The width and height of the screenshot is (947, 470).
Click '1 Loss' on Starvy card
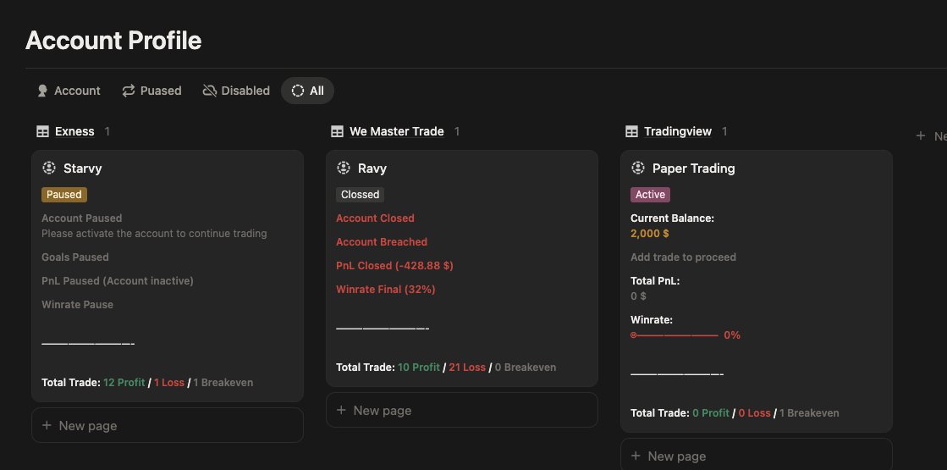click(x=169, y=383)
